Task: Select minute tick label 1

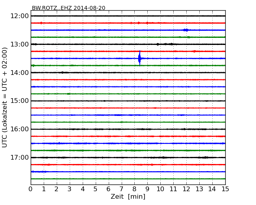Action: click(44, 189)
